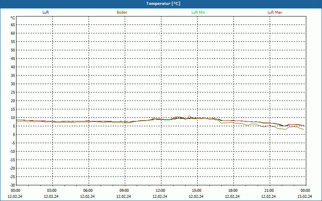This screenshot has height=201, width=322.
Task: Click the 21:00 time label
Action: pos(269,191)
